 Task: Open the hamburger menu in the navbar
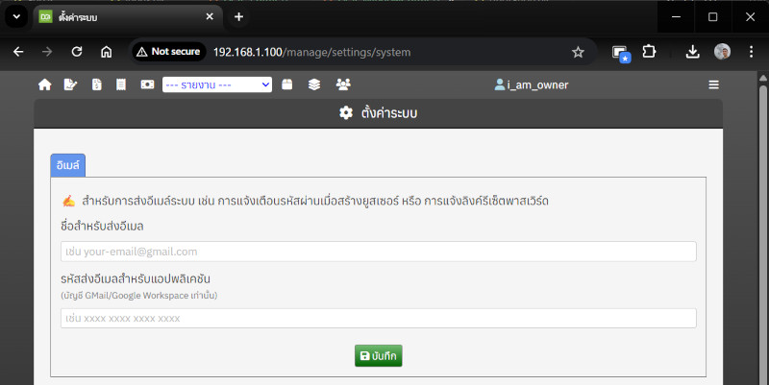point(713,84)
